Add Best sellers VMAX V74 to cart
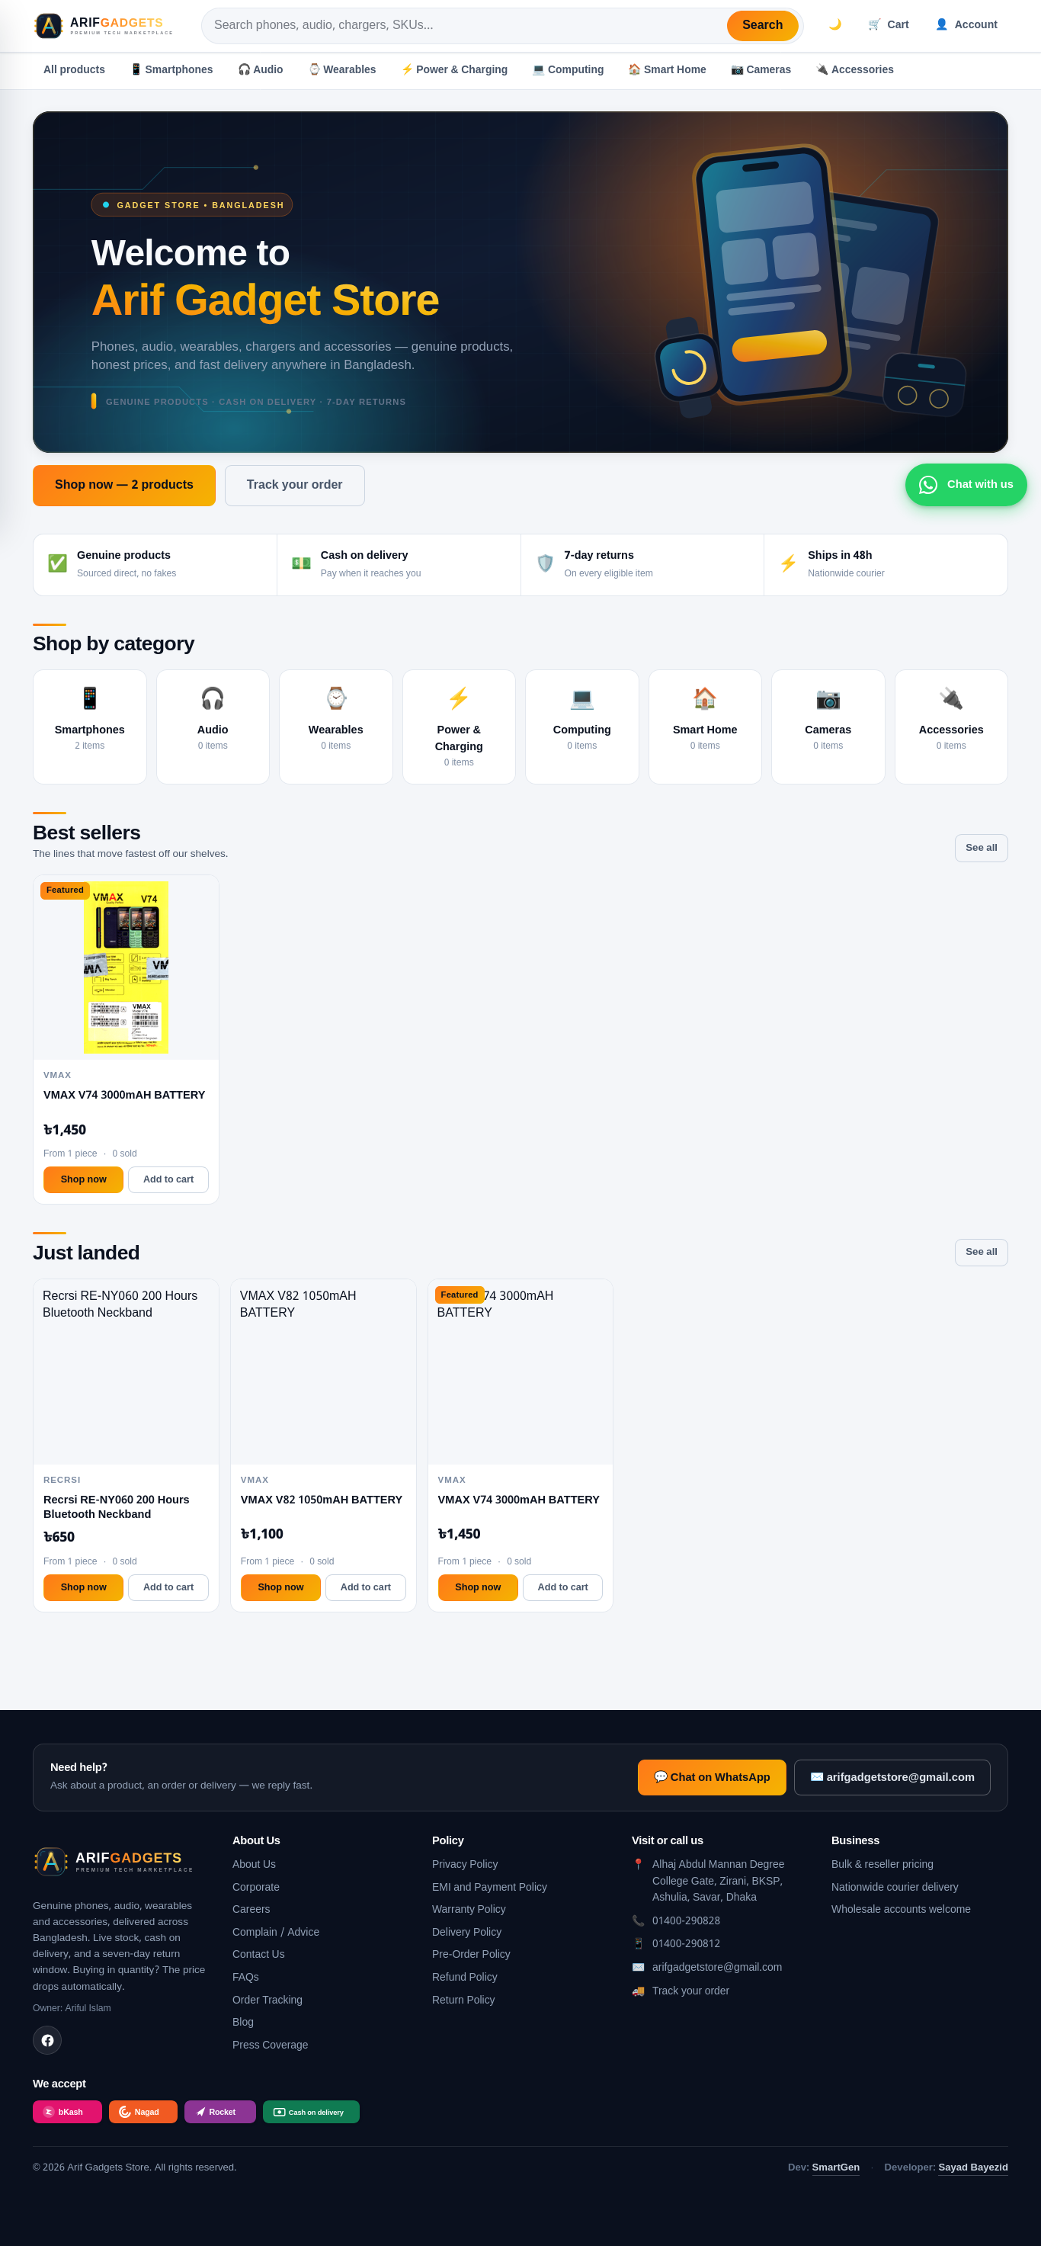This screenshot has width=1041, height=2246. click(x=168, y=1179)
